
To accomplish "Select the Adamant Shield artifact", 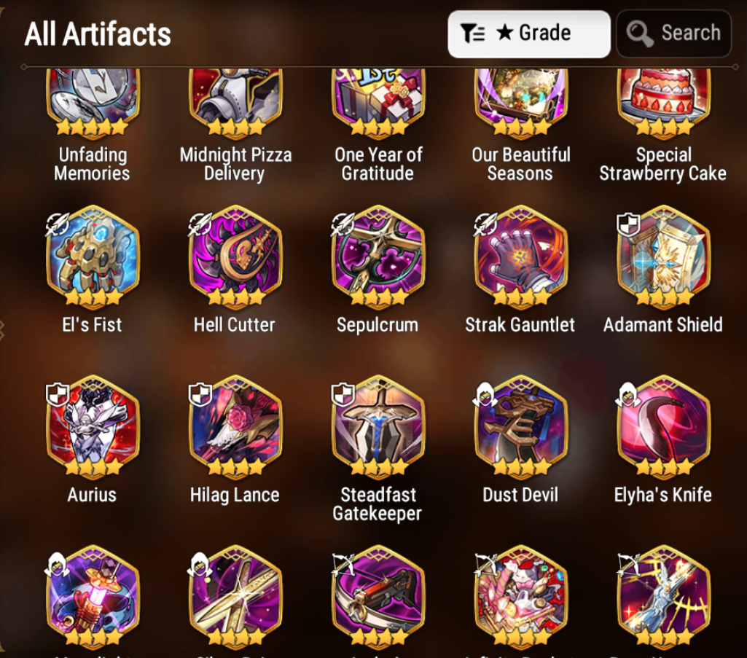I will (664, 256).
